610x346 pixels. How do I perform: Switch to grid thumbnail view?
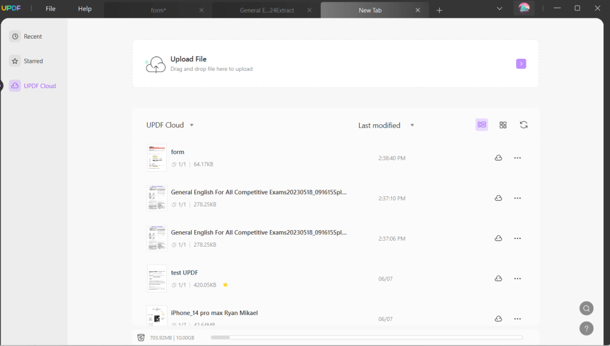[x=503, y=125]
